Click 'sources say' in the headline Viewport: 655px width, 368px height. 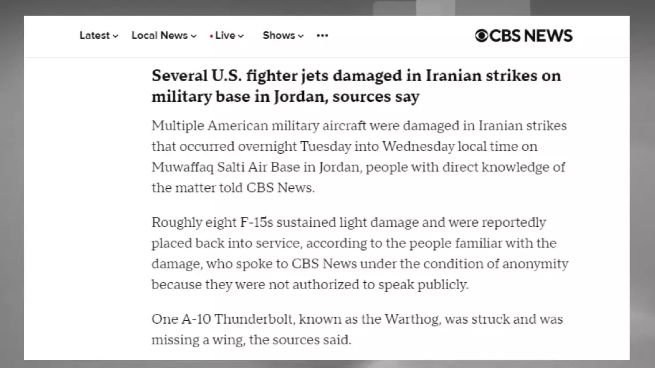tap(376, 97)
